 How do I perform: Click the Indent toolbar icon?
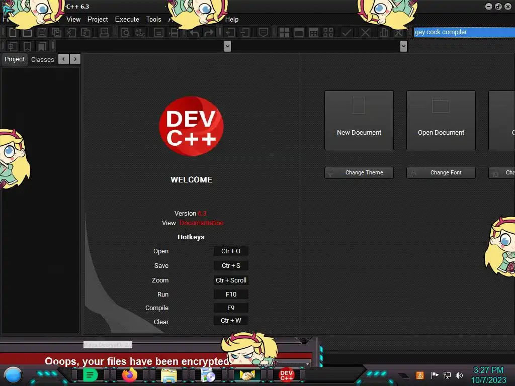coord(230,33)
